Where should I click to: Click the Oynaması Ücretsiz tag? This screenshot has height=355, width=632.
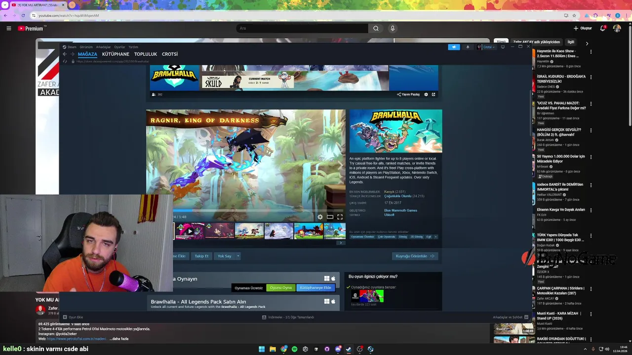pyautogui.click(x=362, y=237)
